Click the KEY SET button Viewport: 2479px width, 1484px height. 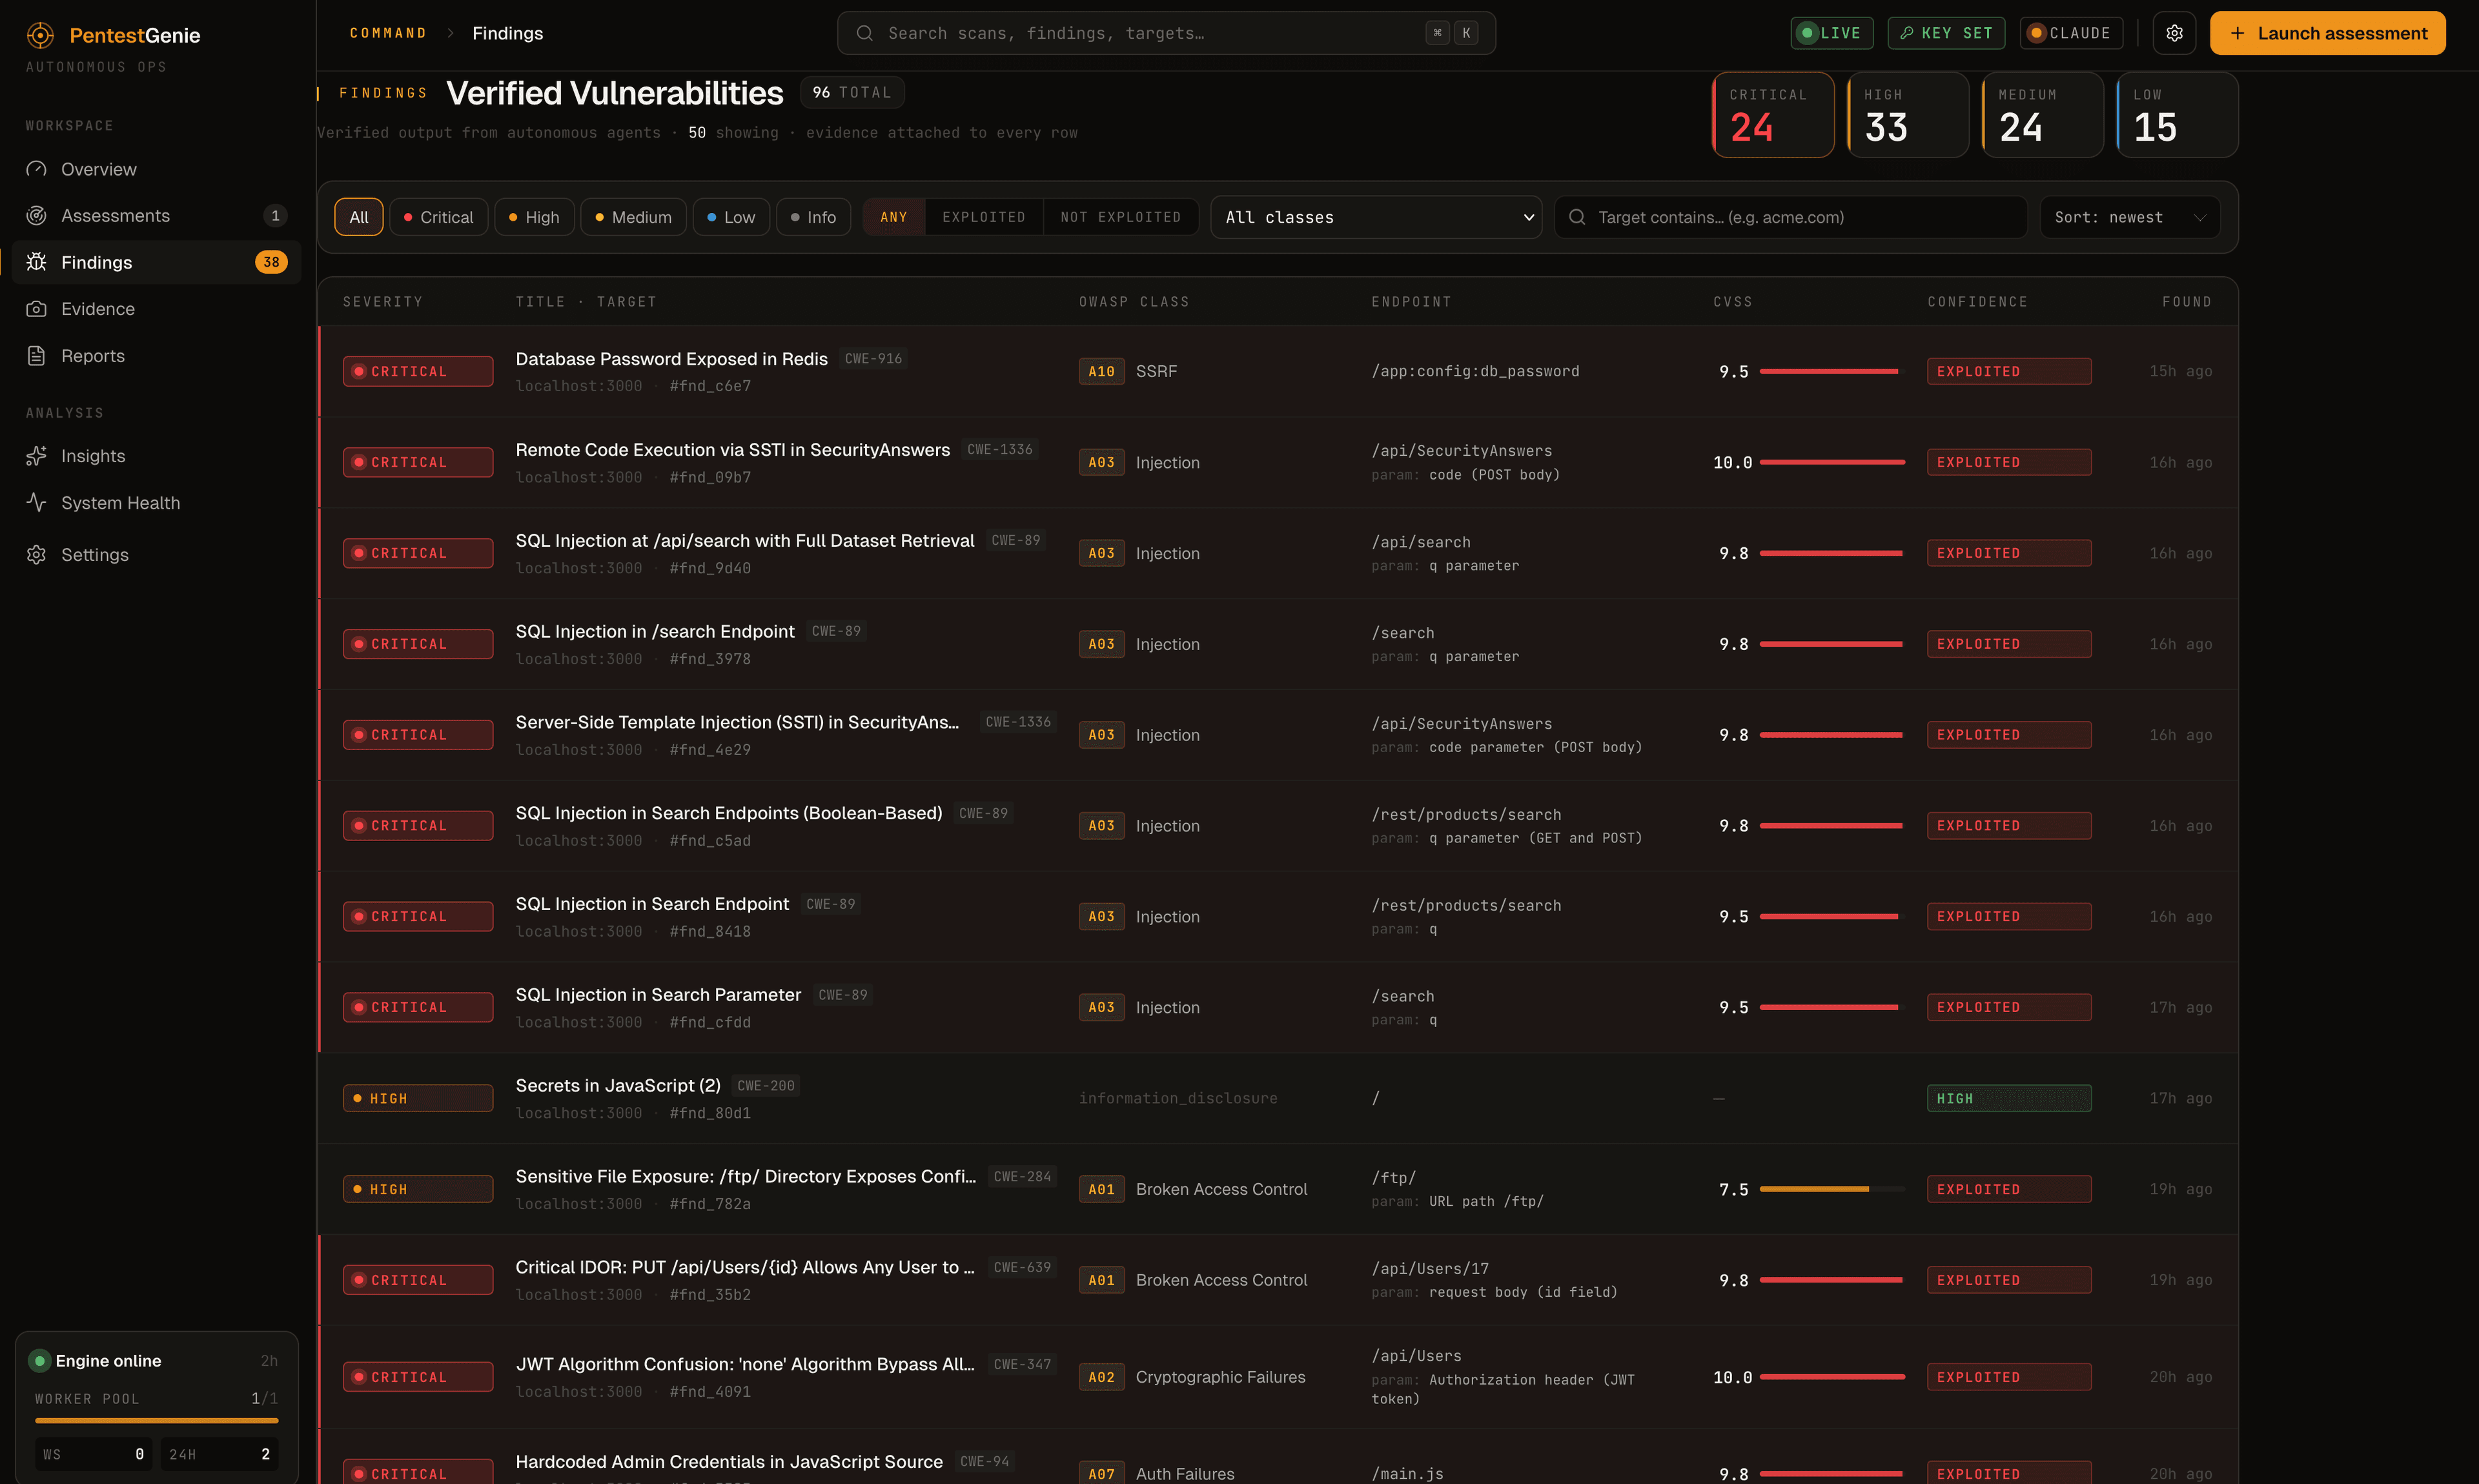point(1946,33)
